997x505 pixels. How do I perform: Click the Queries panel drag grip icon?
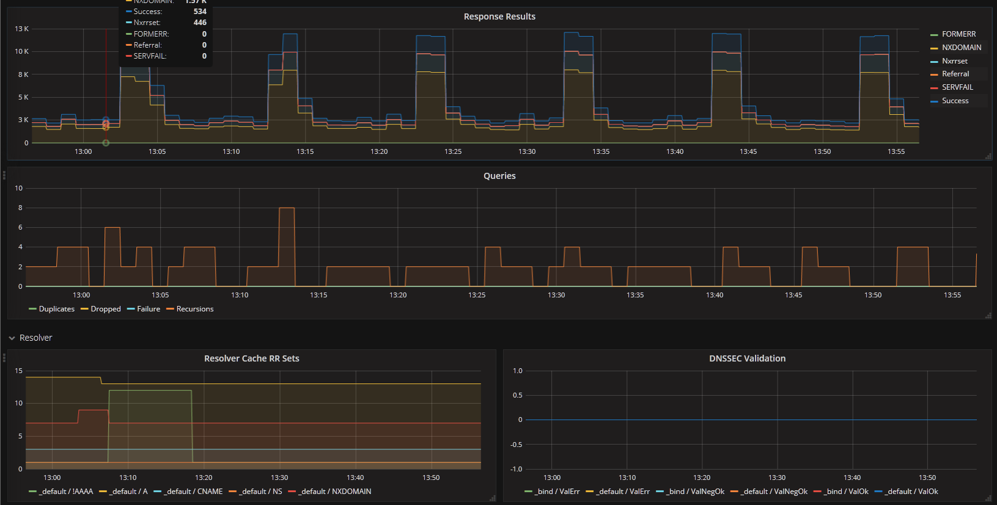[x=4, y=175]
